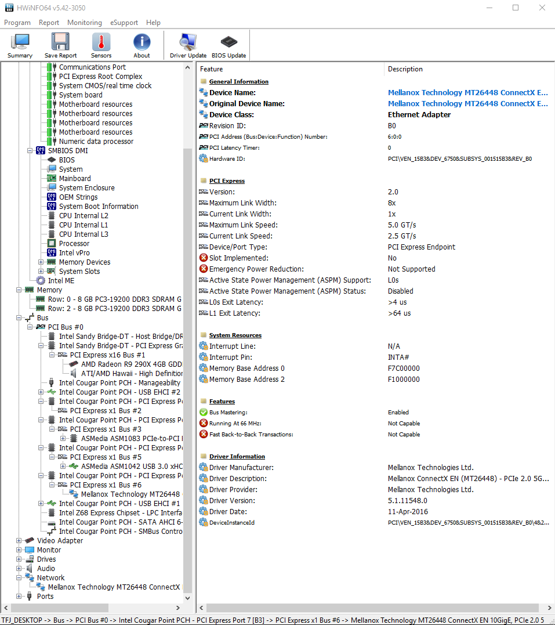Select Memory Row: 0 8 GB module
Image resolution: width=555 pixels, height=625 pixels.
pyautogui.click(x=115, y=299)
